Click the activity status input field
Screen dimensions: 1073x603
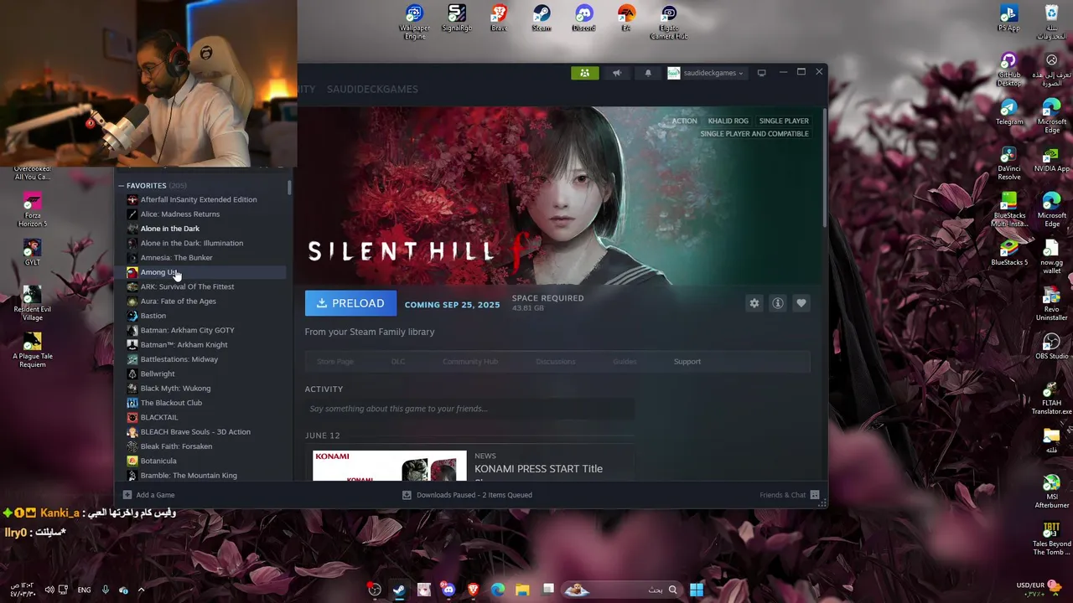point(469,409)
